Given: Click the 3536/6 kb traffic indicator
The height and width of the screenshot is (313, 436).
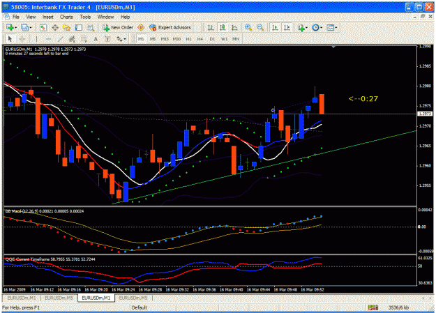Looking at the screenshot, I should (398, 307).
